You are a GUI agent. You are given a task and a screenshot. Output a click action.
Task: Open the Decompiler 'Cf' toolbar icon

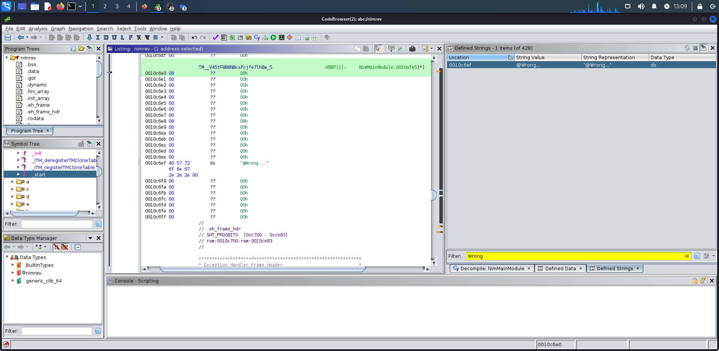pyautogui.click(x=257, y=37)
